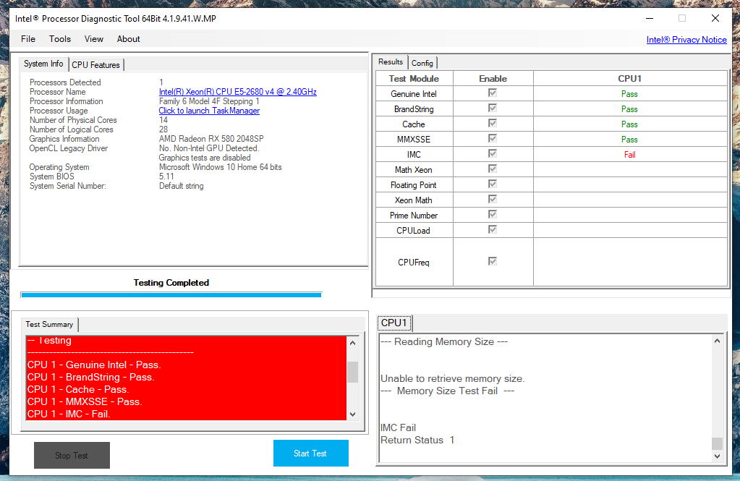Click CPU1 output scroll up arrow

(717, 341)
